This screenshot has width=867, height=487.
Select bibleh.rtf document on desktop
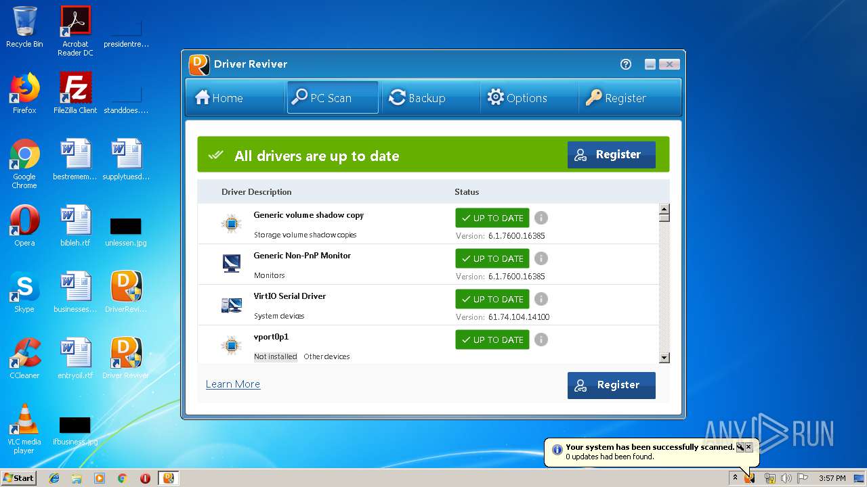[75, 226]
